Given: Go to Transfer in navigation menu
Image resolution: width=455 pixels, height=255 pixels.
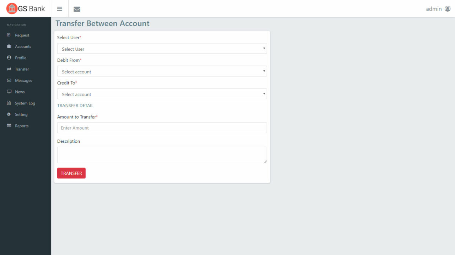Looking at the screenshot, I should (22, 69).
